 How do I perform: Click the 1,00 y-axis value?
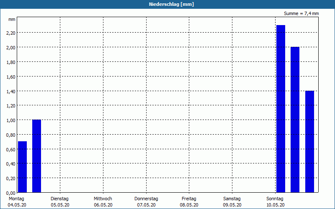tap(10, 120)
